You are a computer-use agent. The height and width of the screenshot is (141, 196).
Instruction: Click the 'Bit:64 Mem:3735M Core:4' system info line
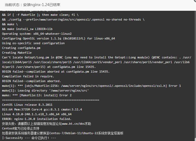click(42, 109)
